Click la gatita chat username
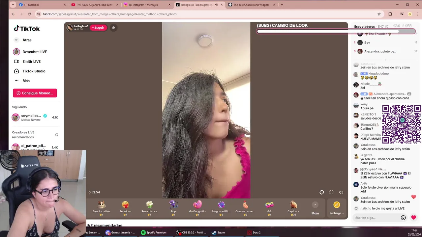Image resolution: width=422 pixels, height=237 pixels. coord(366,155)
